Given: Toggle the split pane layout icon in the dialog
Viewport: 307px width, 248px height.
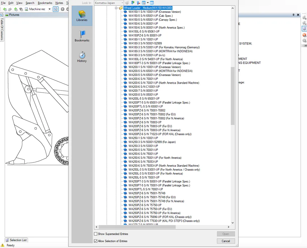Looking at the screenshot, I should coord(152,3).
